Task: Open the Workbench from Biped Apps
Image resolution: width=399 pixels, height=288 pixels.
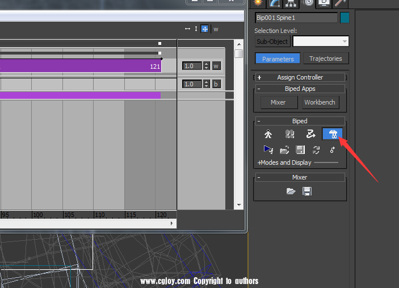Action: pos(320,102)
